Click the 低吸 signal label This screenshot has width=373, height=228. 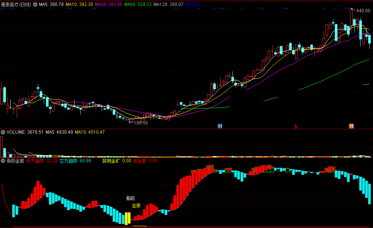(131, 198)
